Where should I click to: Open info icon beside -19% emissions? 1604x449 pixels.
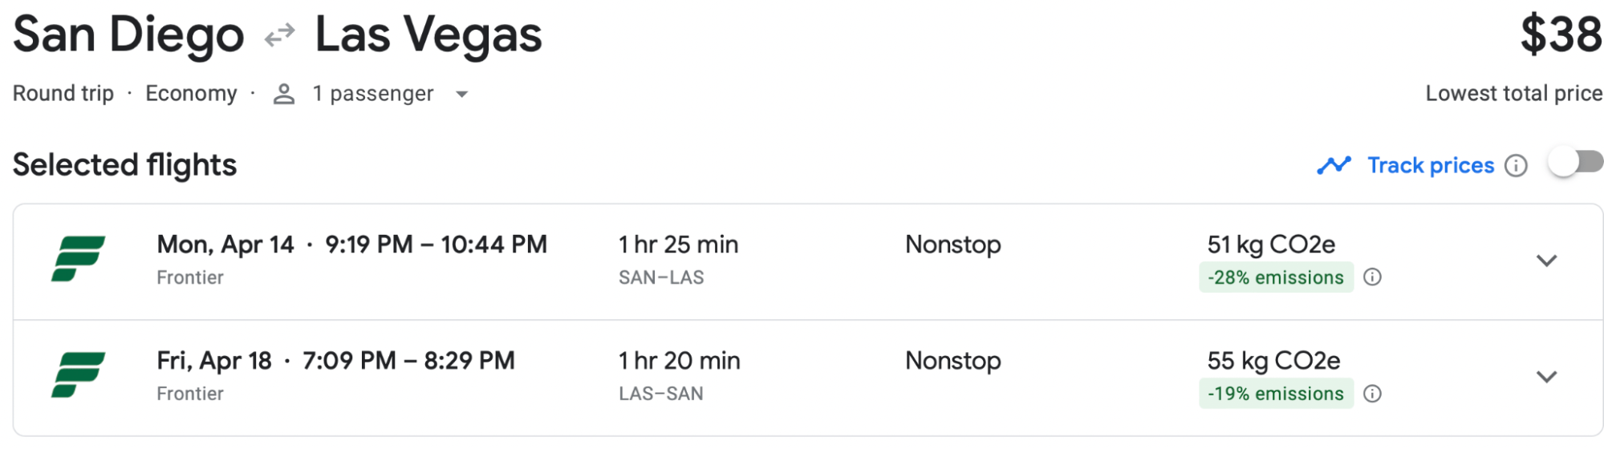tap(1373, 394)
